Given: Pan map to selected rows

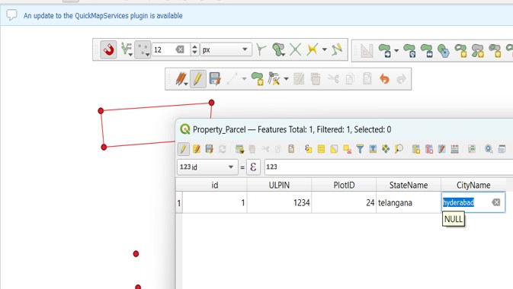Looking at the screenshot, I should (x=386, y=149).
